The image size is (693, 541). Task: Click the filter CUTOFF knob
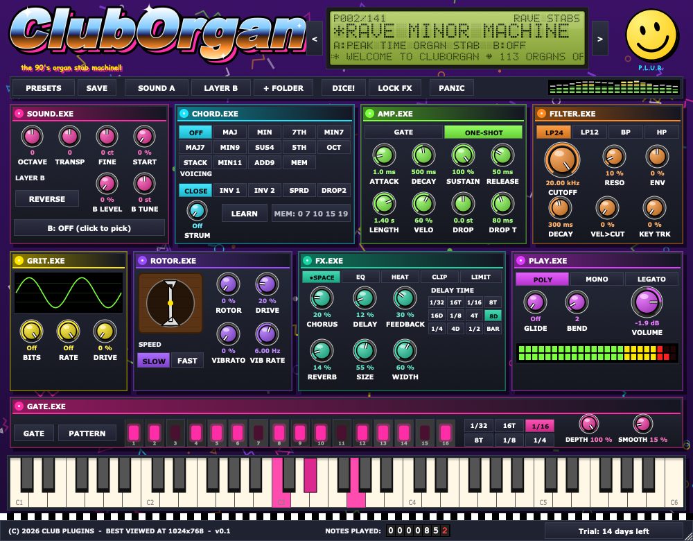click(562, 160)
